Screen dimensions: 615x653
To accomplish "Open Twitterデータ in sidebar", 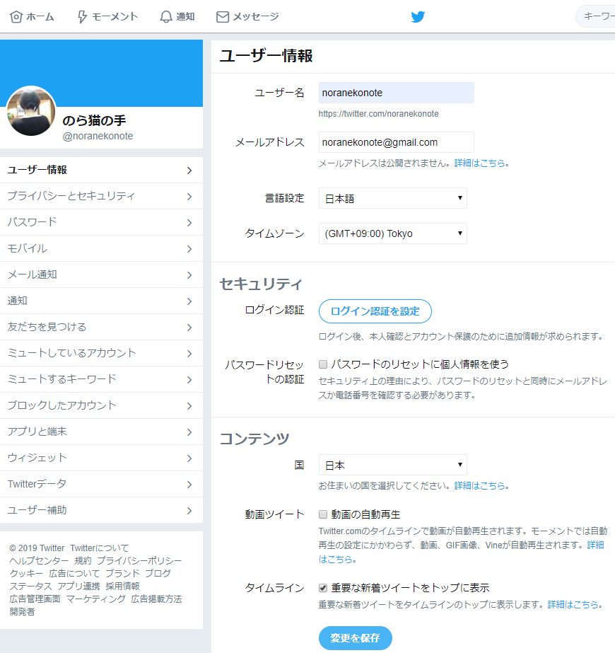I will click(102, 485).
